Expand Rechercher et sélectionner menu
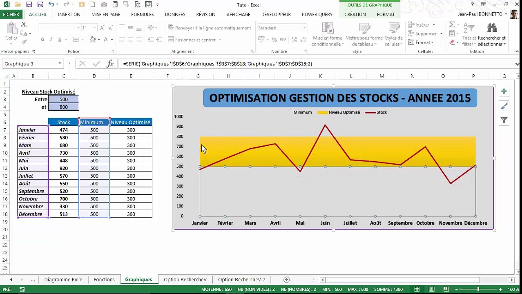Screen dimensions: 522x294 pos(492,34)
